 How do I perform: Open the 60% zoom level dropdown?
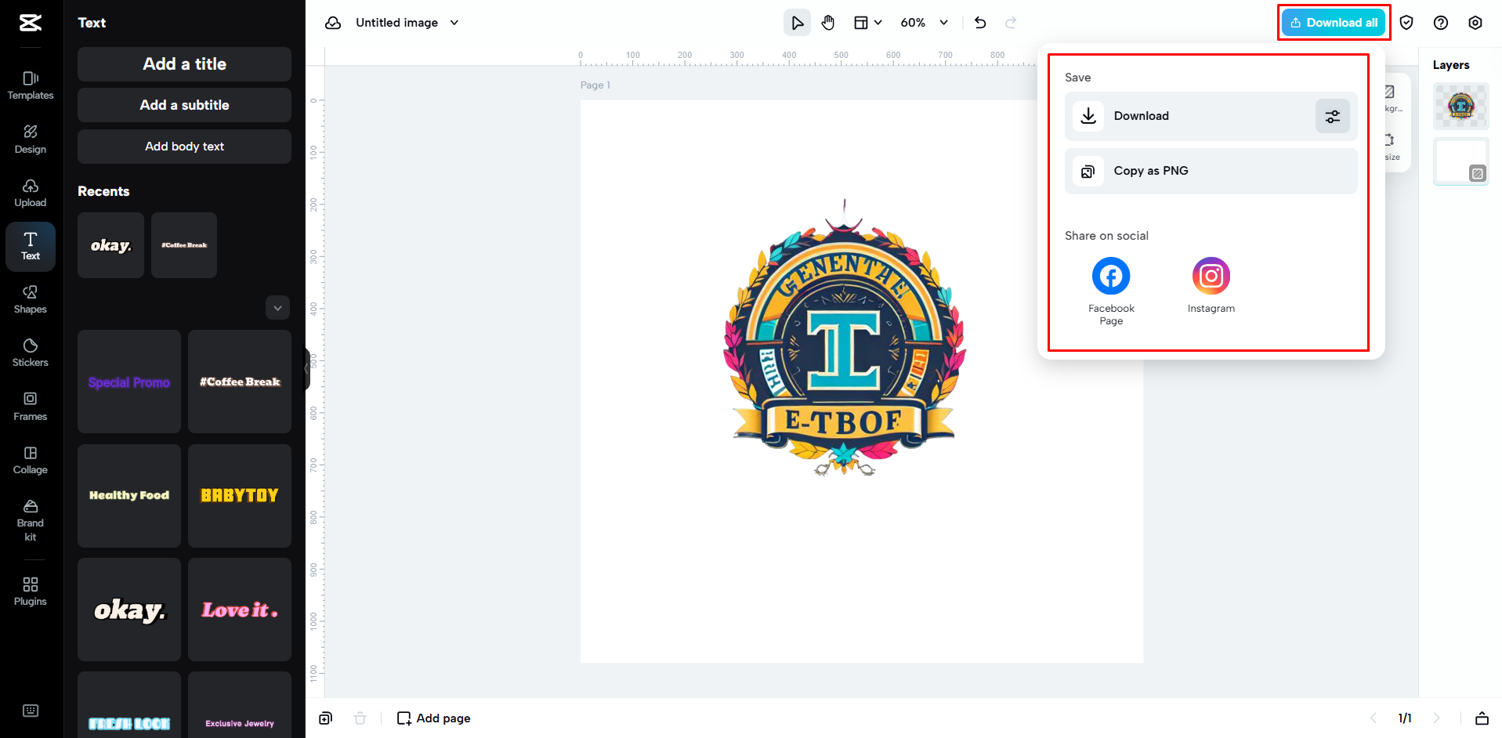click(923, 22)
